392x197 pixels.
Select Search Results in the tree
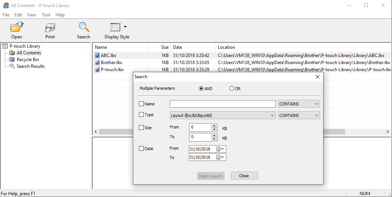click(30, 66)
